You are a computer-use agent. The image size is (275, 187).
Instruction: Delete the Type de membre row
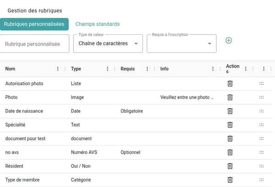click(x=230, y=180)
